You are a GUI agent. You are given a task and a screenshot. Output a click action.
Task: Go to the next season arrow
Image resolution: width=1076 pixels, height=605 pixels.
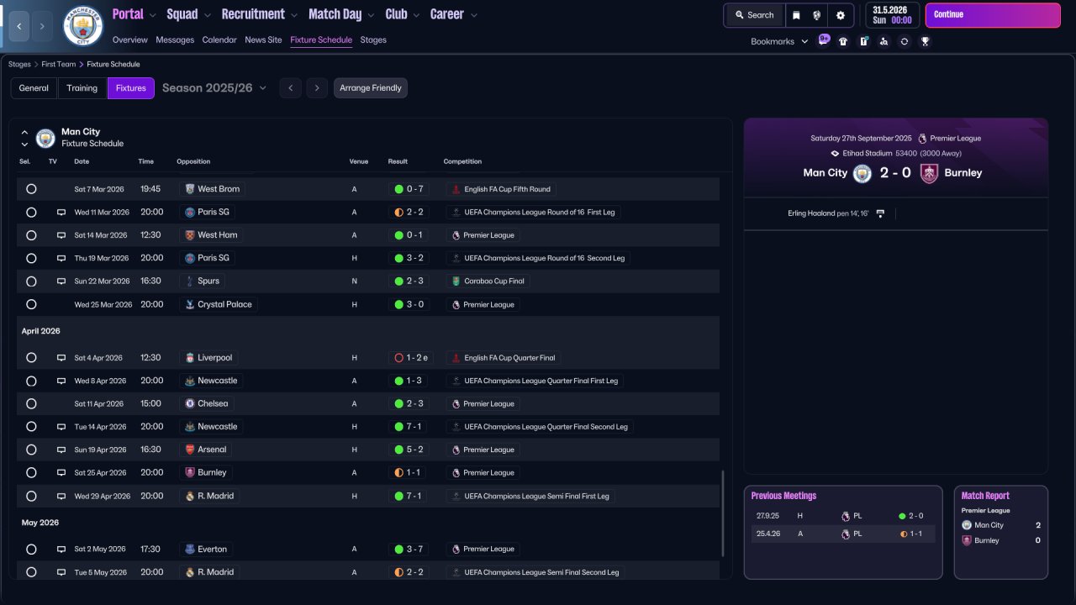coord(316,88)
